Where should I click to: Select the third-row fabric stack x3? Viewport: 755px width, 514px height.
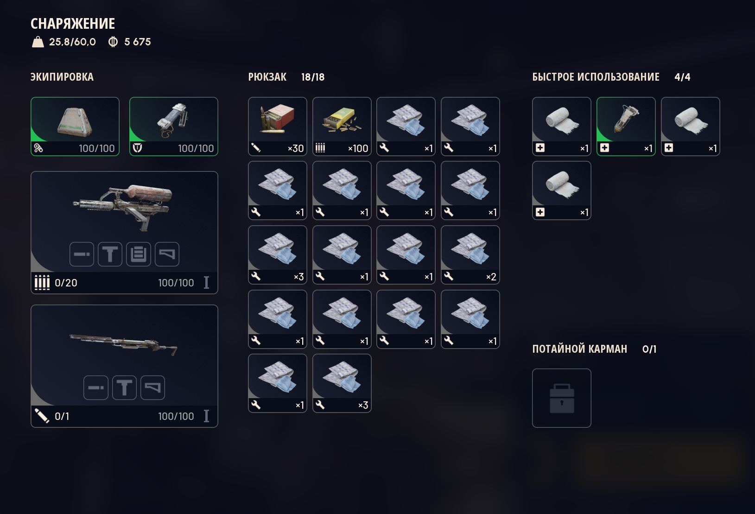click(x=278, y=255)
